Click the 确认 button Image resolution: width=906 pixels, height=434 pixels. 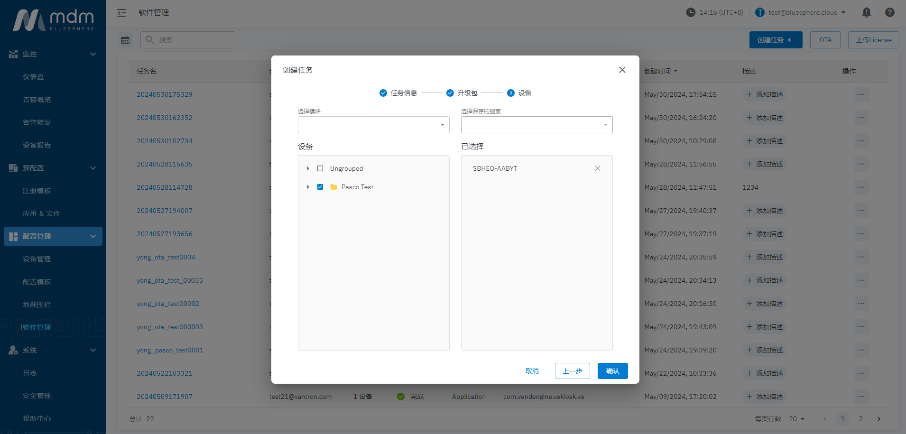(x=612, y=371)
